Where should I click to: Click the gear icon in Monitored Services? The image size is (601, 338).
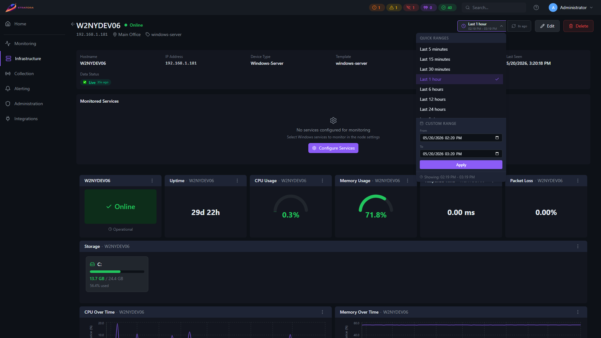333,120
